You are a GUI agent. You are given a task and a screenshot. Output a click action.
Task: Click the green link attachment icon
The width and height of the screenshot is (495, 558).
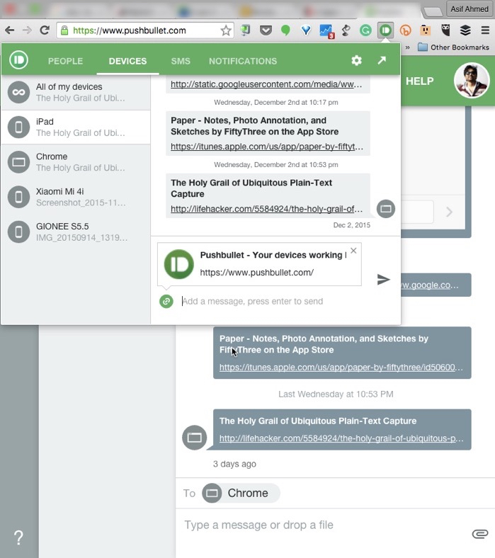tap(166, 302)
